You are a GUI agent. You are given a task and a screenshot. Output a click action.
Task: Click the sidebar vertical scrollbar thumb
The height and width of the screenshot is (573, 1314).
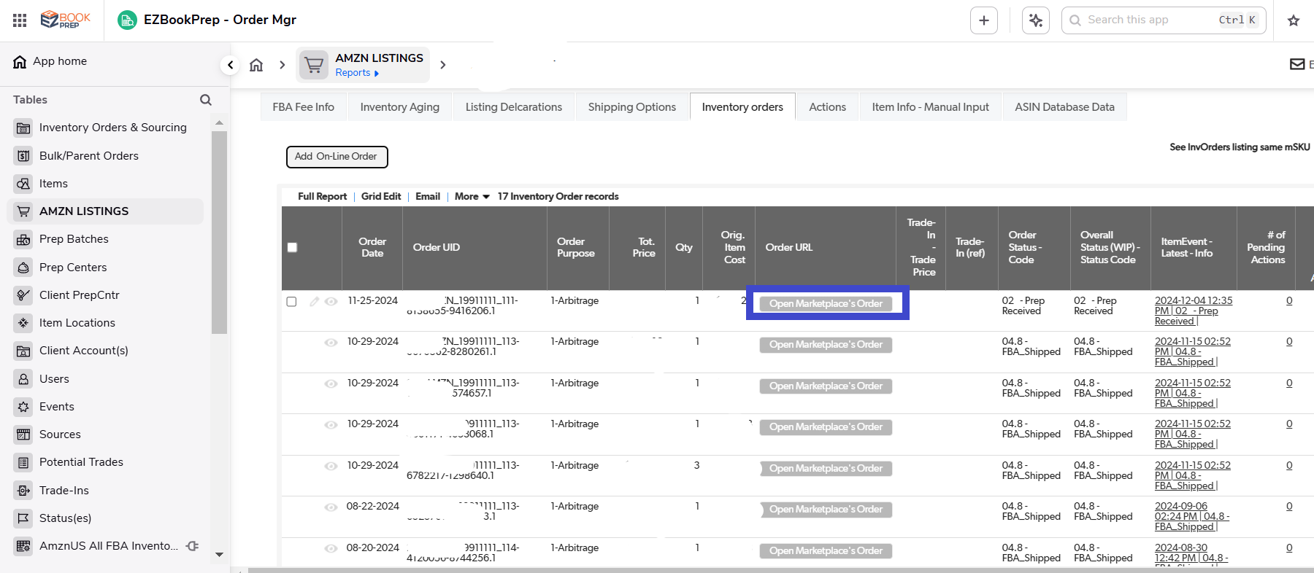pos(219,232)
